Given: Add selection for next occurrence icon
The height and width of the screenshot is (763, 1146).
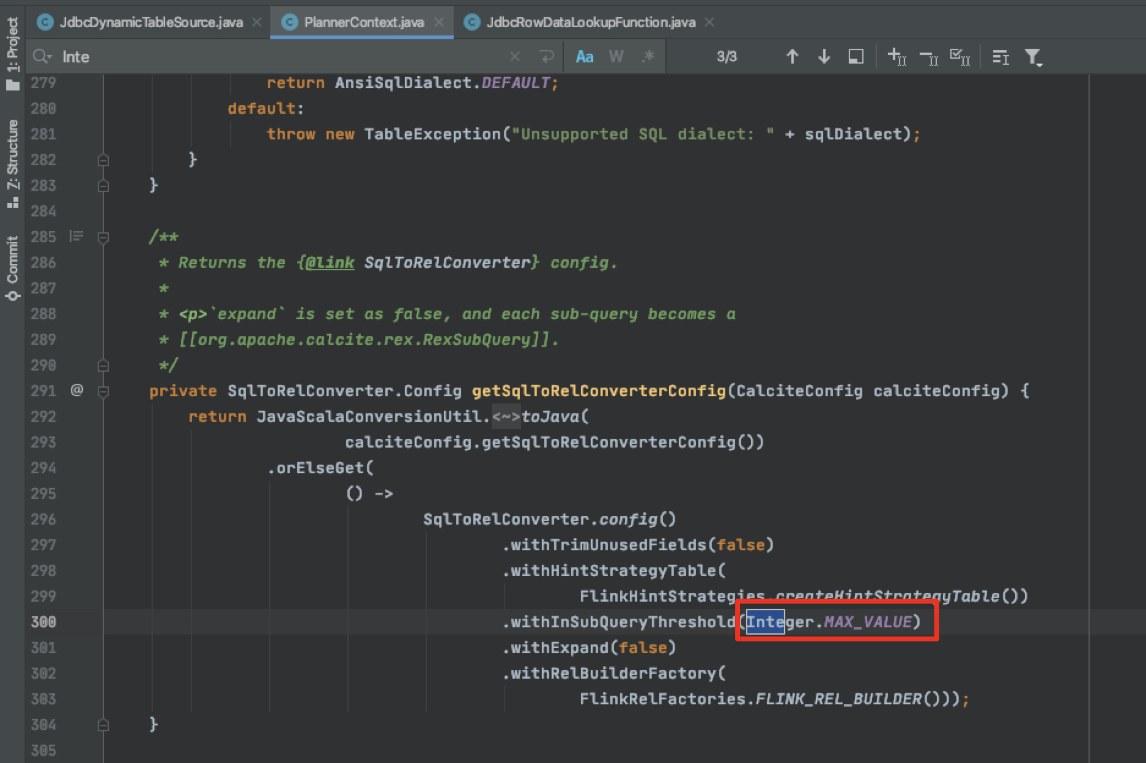Looking at the screenshot, I should click(896, 57).
